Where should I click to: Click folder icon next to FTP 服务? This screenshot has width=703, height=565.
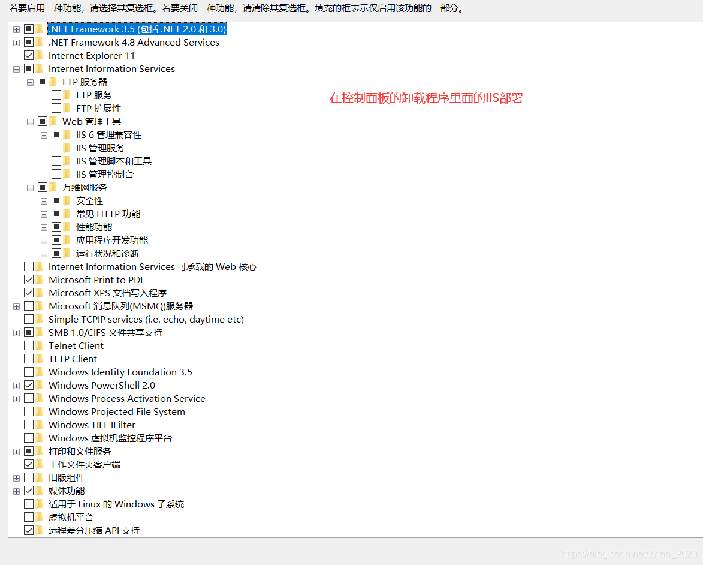(x=67, y=95)
